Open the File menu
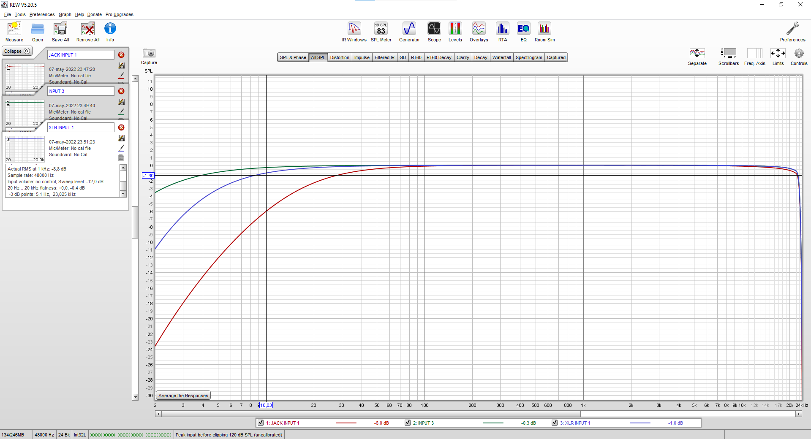The height and width of the screenshot is (439, 811). point(8,14)
